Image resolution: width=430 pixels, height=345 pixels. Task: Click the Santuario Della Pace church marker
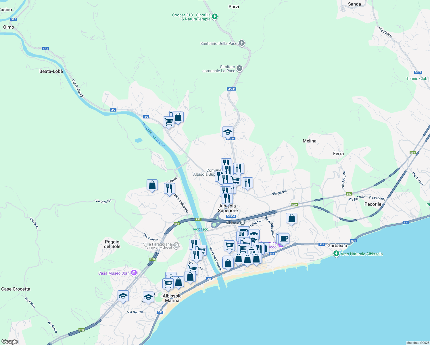[242, 43]
